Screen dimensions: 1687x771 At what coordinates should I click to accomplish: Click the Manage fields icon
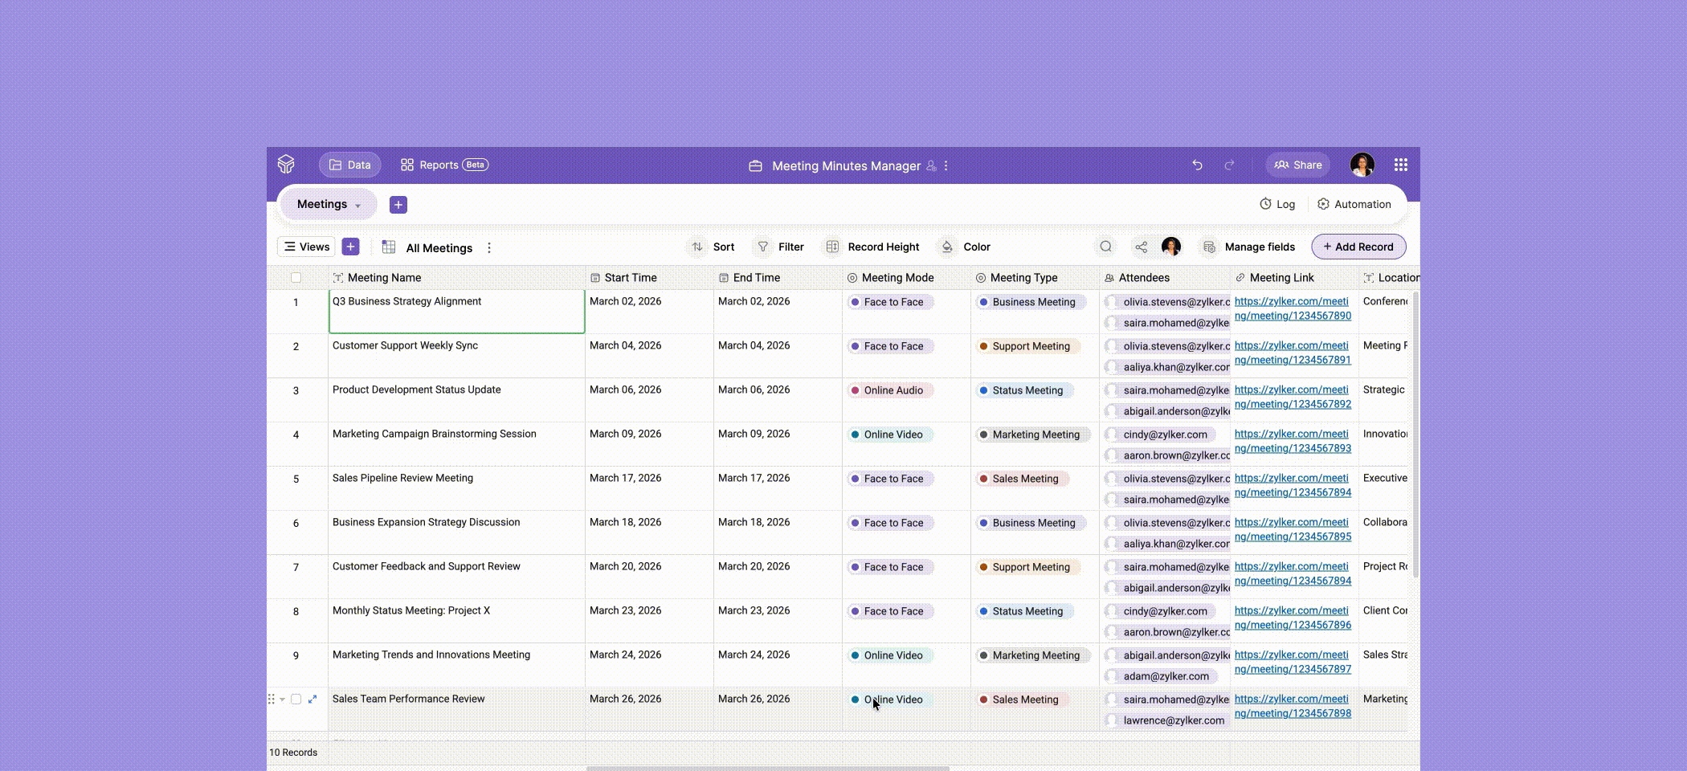1209,247
